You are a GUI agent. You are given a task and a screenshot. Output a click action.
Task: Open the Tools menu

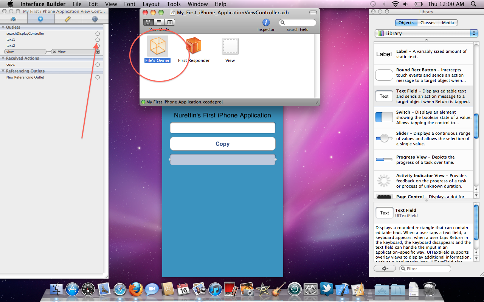tap(174, 4)
